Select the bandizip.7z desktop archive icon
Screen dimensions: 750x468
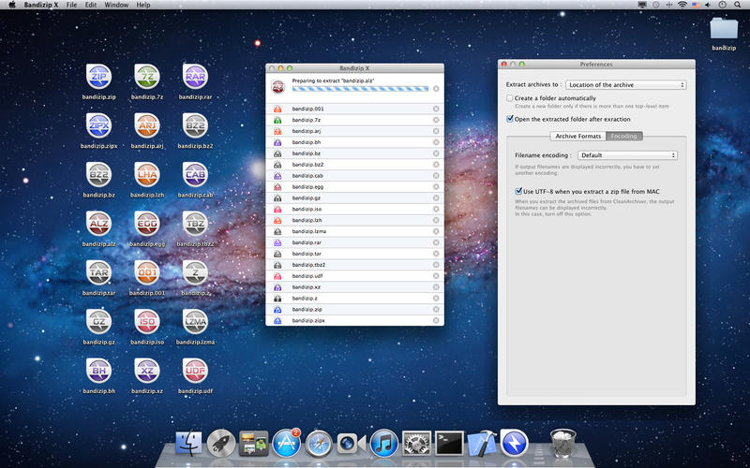tap(147, 77)
